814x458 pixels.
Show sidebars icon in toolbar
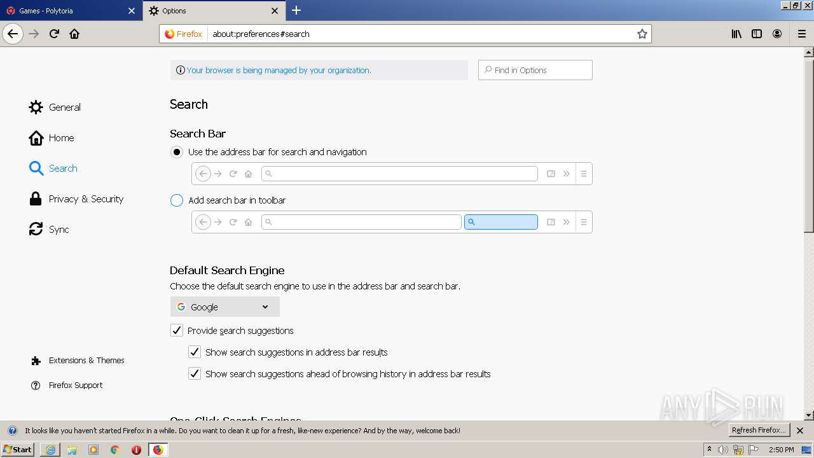[757, 34]
